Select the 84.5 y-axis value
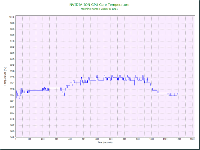200x150 pixels. 12,59
